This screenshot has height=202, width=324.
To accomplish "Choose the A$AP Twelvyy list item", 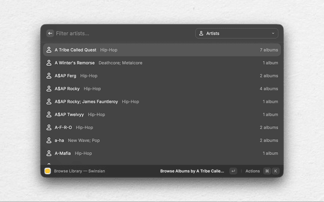I will pyautogui.click(x=162, y=115).
